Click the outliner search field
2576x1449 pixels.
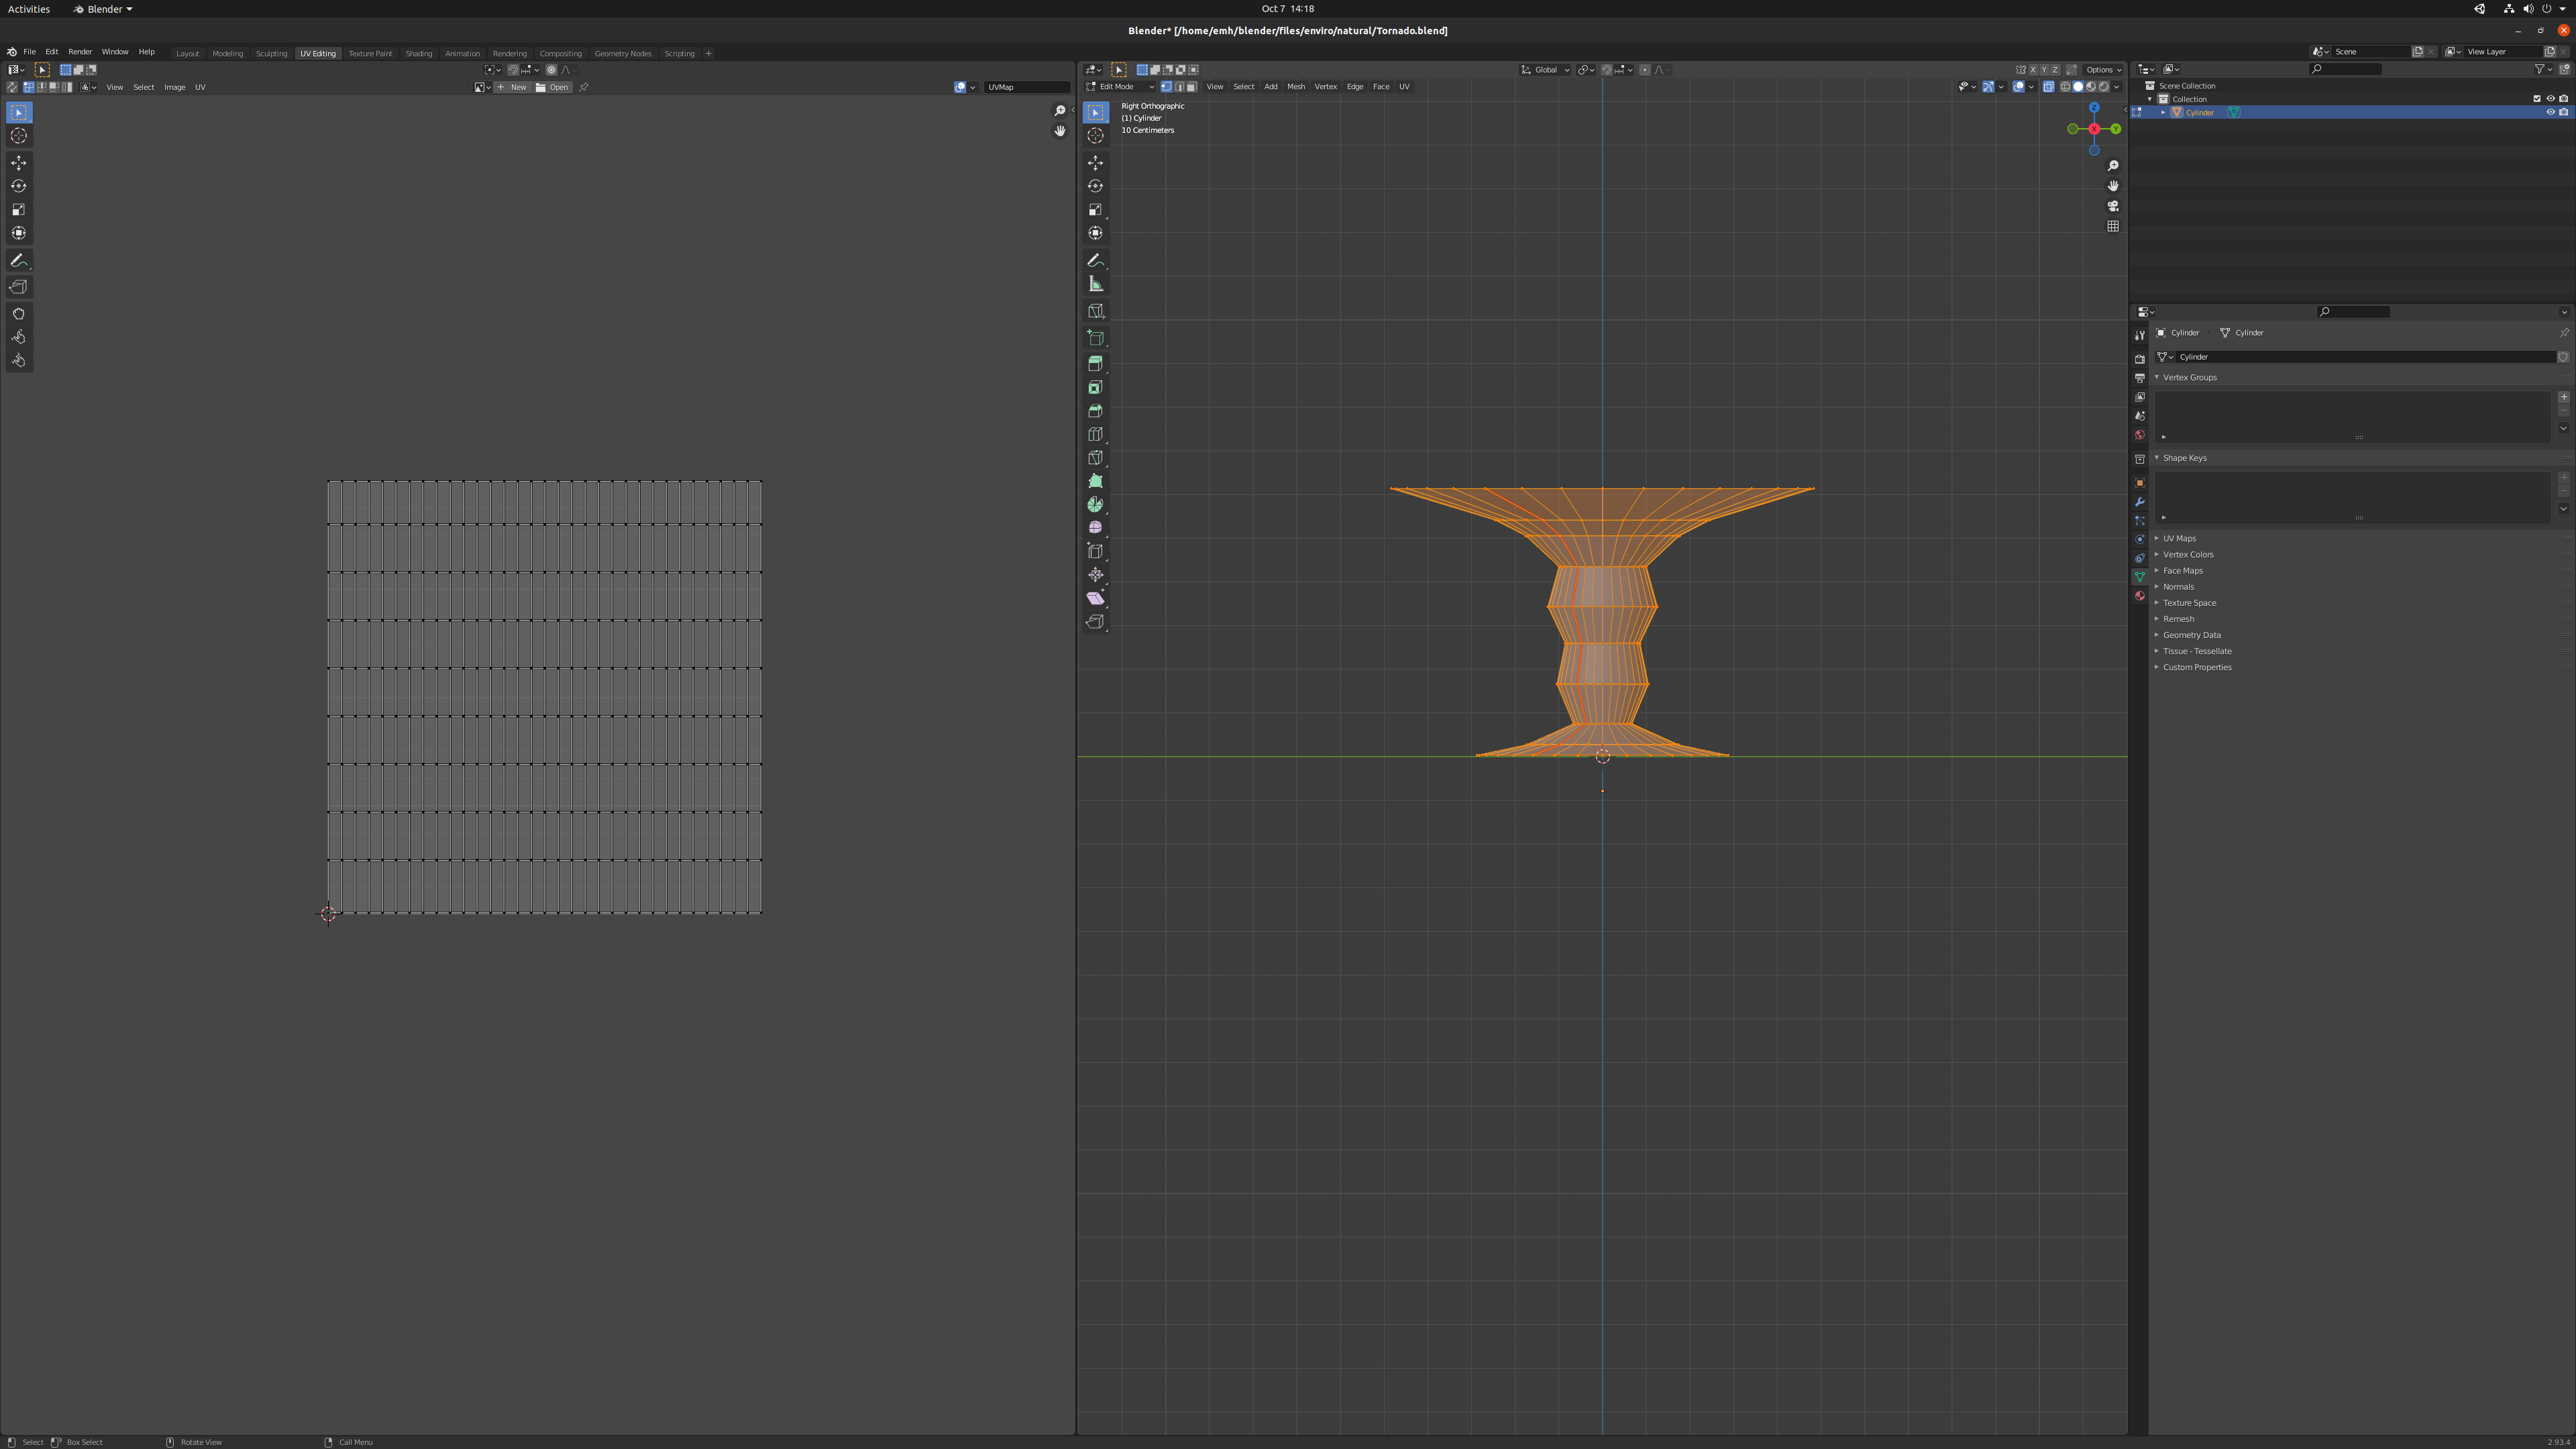(x=2345, y=69)
